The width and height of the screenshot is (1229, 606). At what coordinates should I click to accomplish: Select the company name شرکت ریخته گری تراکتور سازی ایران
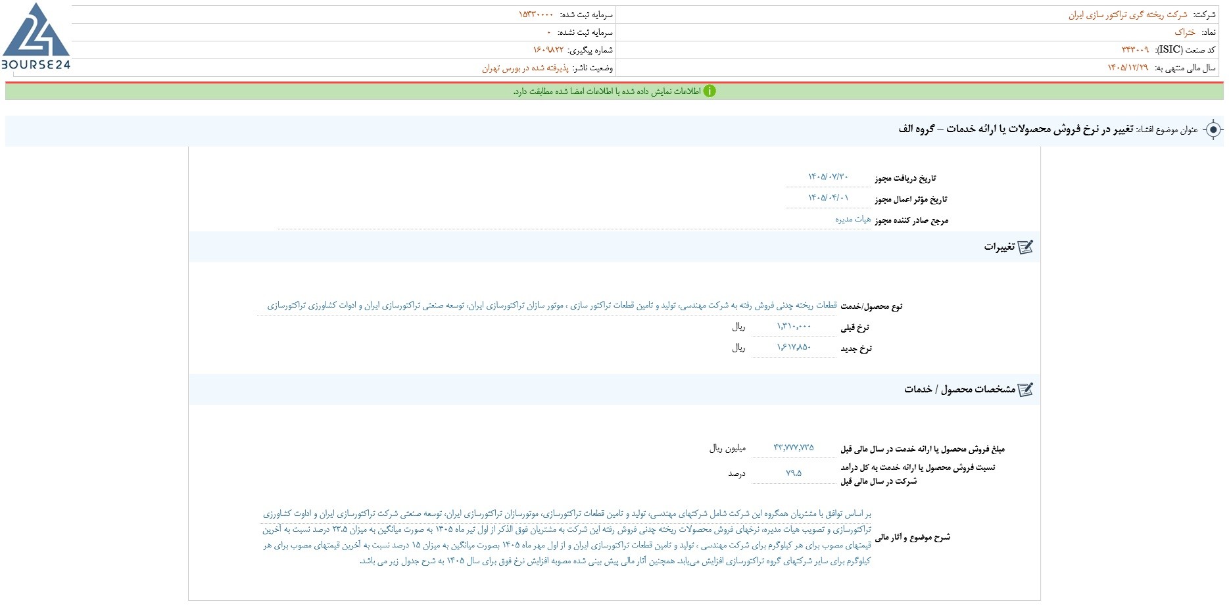[1128, 14]
